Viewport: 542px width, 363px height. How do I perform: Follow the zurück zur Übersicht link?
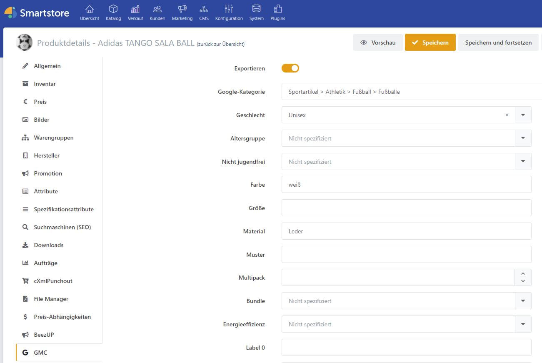tap(220, 44)
